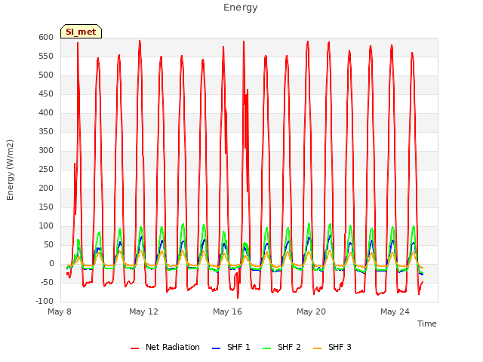Click the blue SHF 1 legend swatch
The height and width of the screenshot is (362, 483).
click(x=217, y=348)
